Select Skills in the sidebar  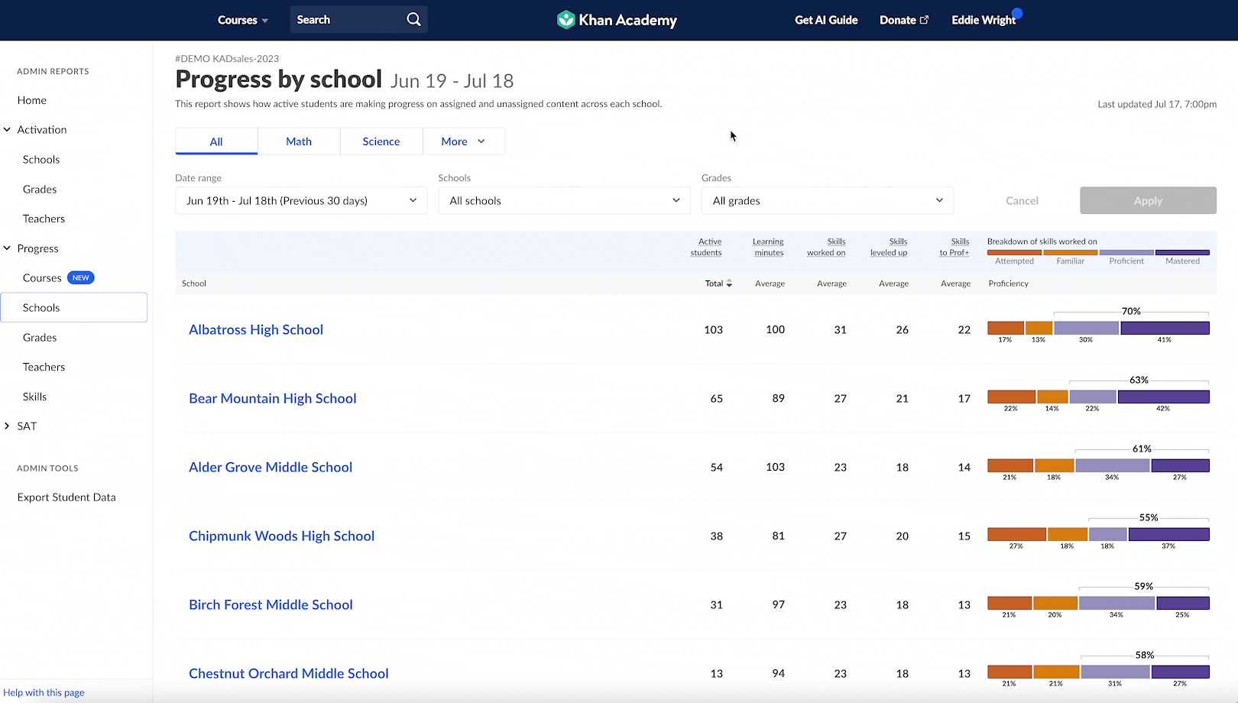click(35, 397)
